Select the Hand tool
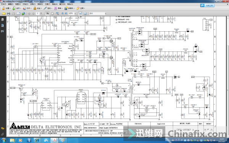The width and height of the screenshot is (229, 143). [x=52, y=14]
